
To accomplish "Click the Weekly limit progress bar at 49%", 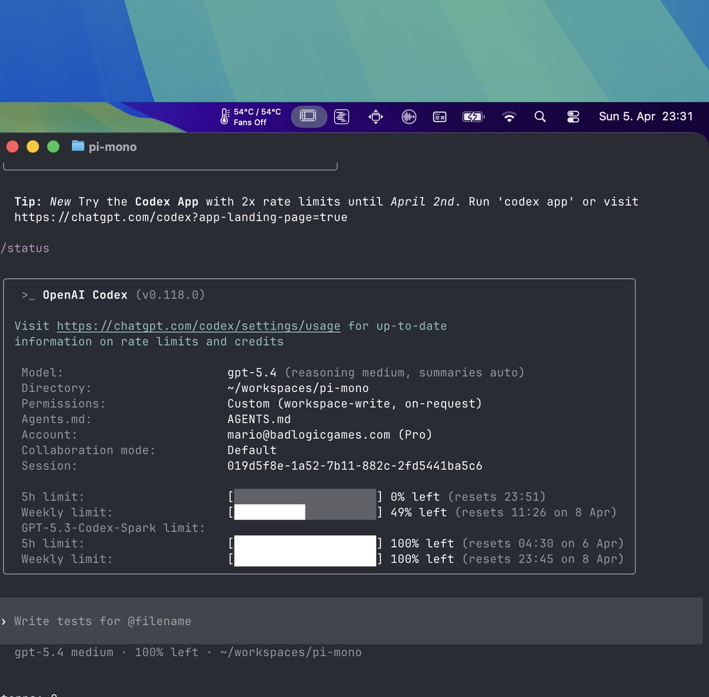I will click(305, 512).
